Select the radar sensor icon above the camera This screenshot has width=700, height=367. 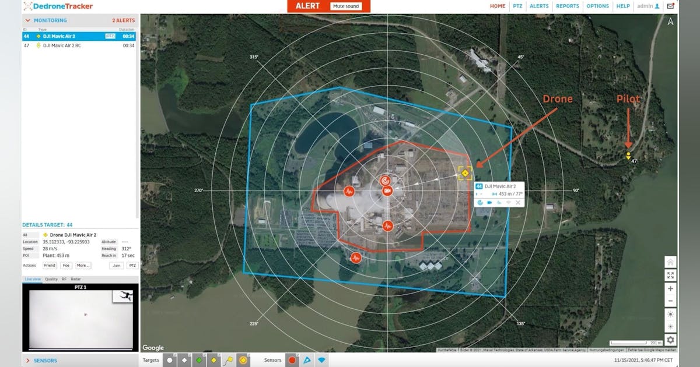[386, 181]
